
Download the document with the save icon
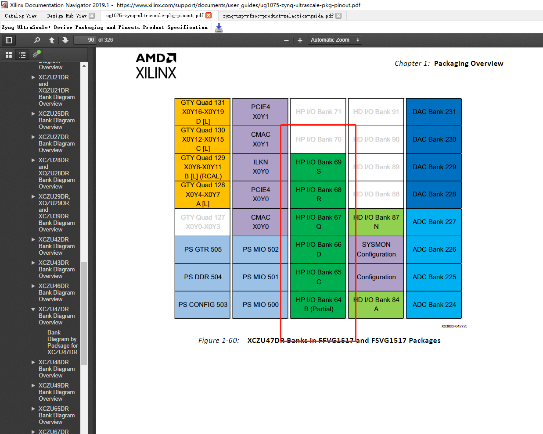(219, 28)
